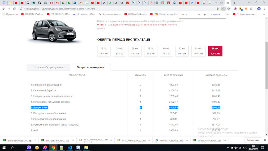Open Windows taskbar search
268x151 pixels.
(x=12, y=148)
